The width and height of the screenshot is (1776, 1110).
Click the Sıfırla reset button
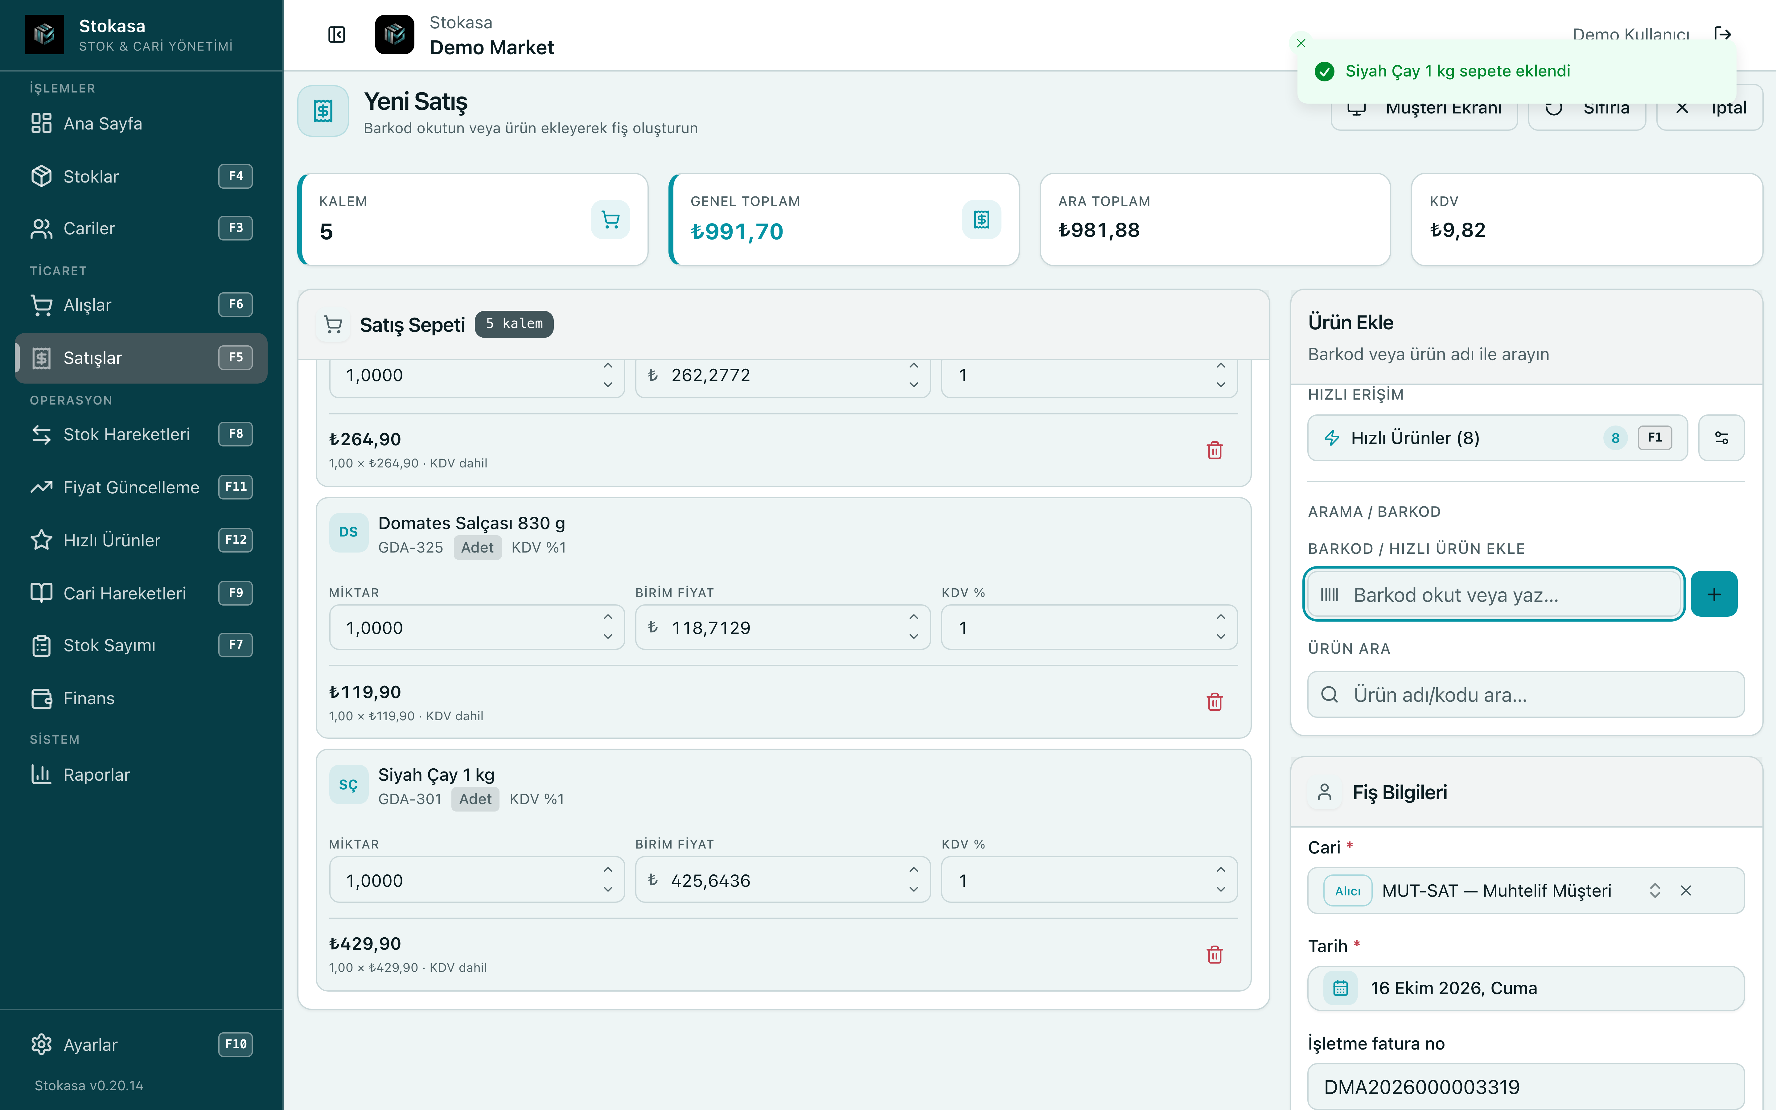1587,108
